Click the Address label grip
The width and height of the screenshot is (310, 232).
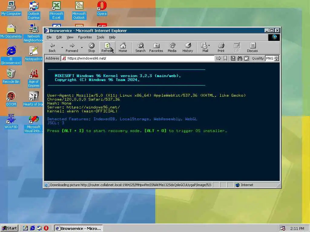52,58
